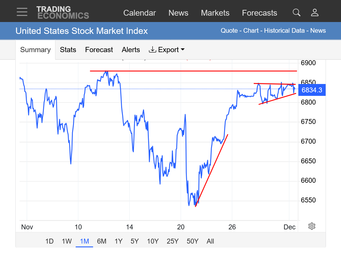Open Forecasts in top navigation
Viewport: 341px width, 265px height.
pos(260,13)
